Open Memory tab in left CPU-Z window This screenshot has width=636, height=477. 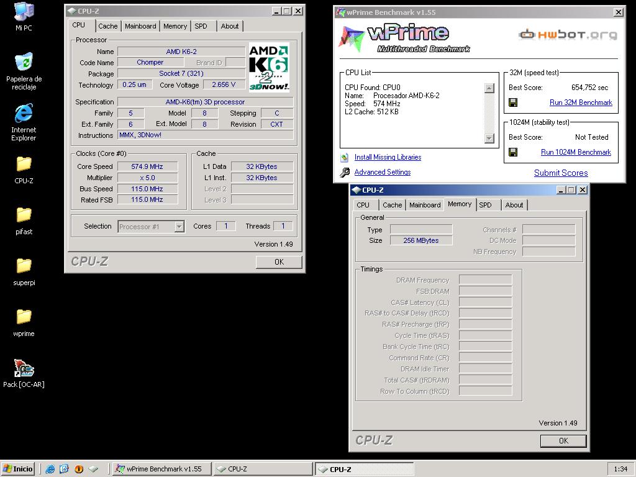[175, 26]
